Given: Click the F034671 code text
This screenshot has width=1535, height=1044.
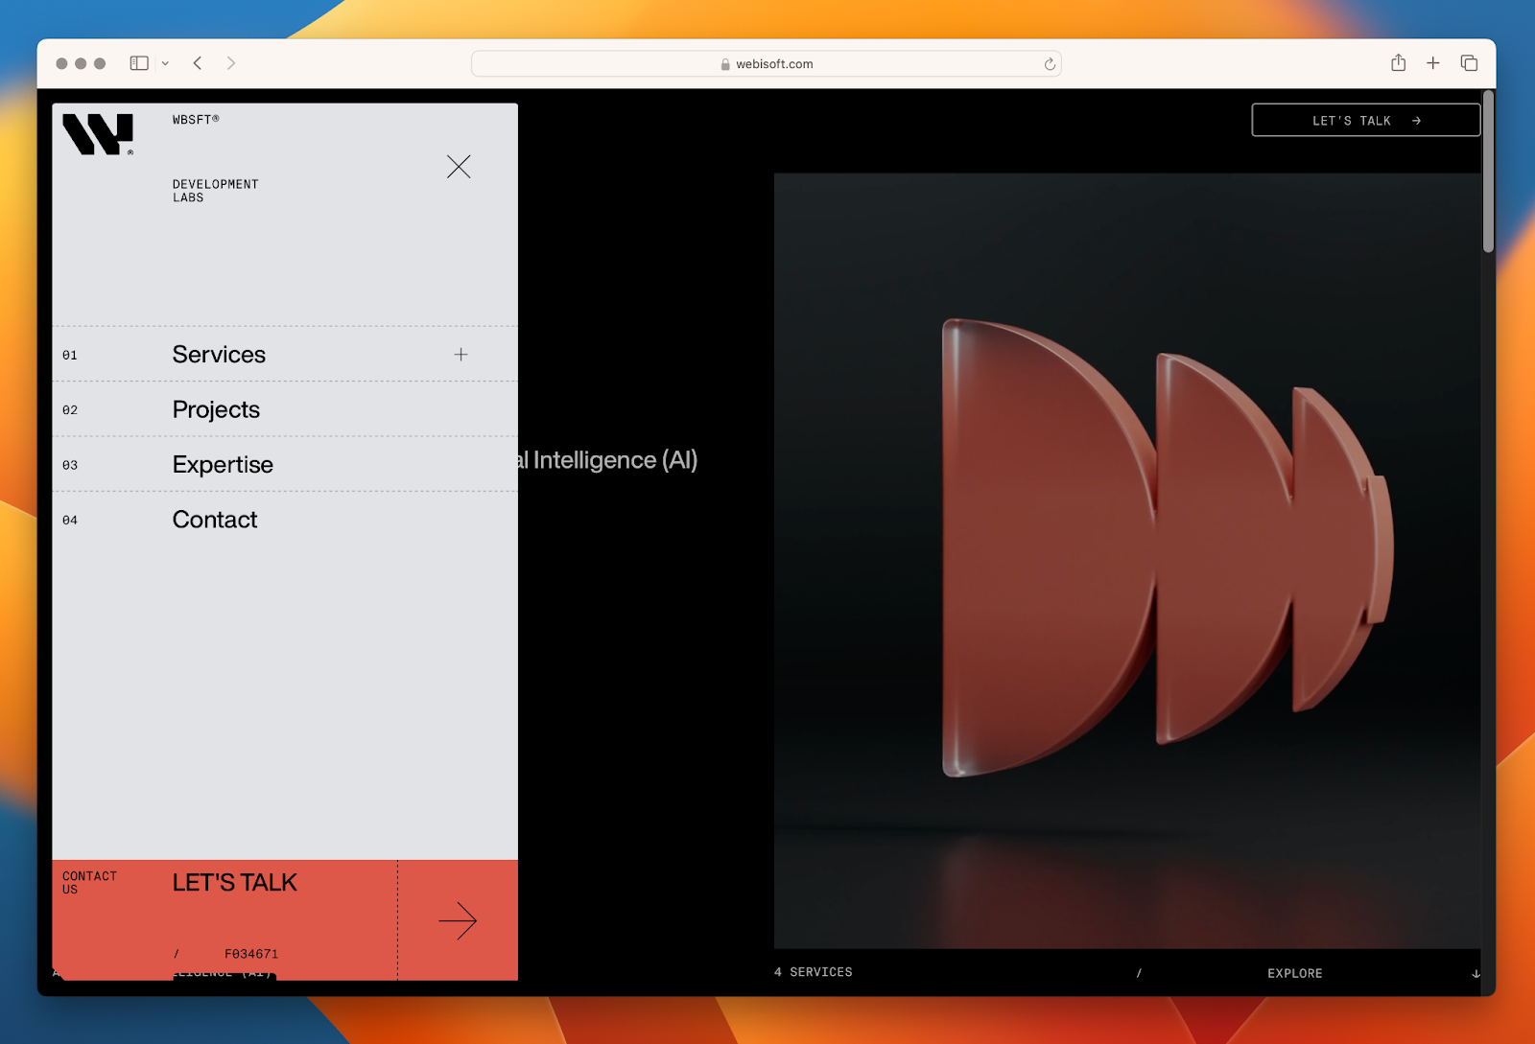Looking at the screenshot, I should pos(251,954).
